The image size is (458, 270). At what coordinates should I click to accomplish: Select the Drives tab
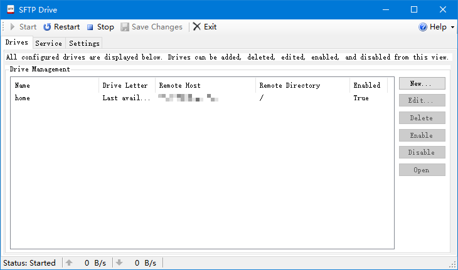click(x=16, y=43)
